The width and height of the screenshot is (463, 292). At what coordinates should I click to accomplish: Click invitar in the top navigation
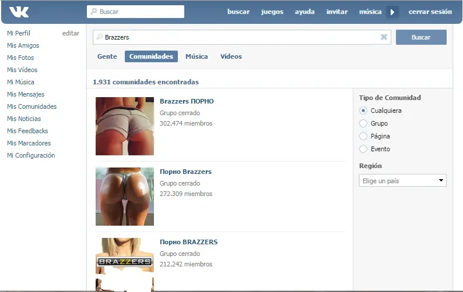336,12
